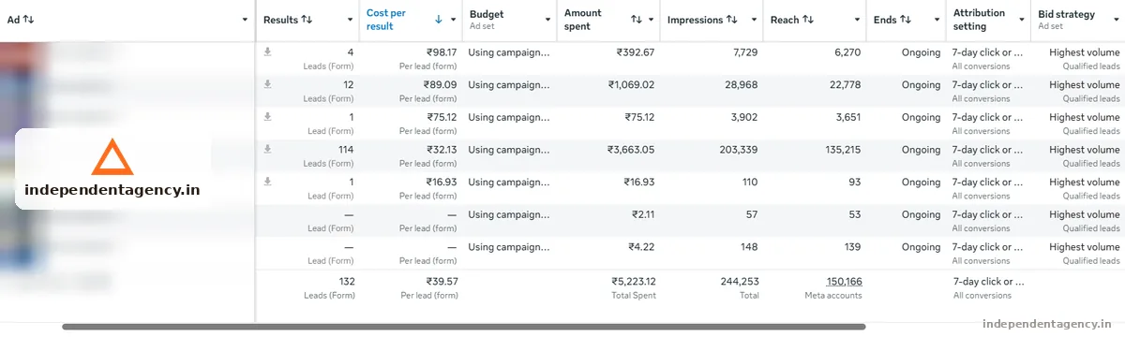1125x337 pixels.
Task: Click the 6,270 reach value
Action: [847, 52]
